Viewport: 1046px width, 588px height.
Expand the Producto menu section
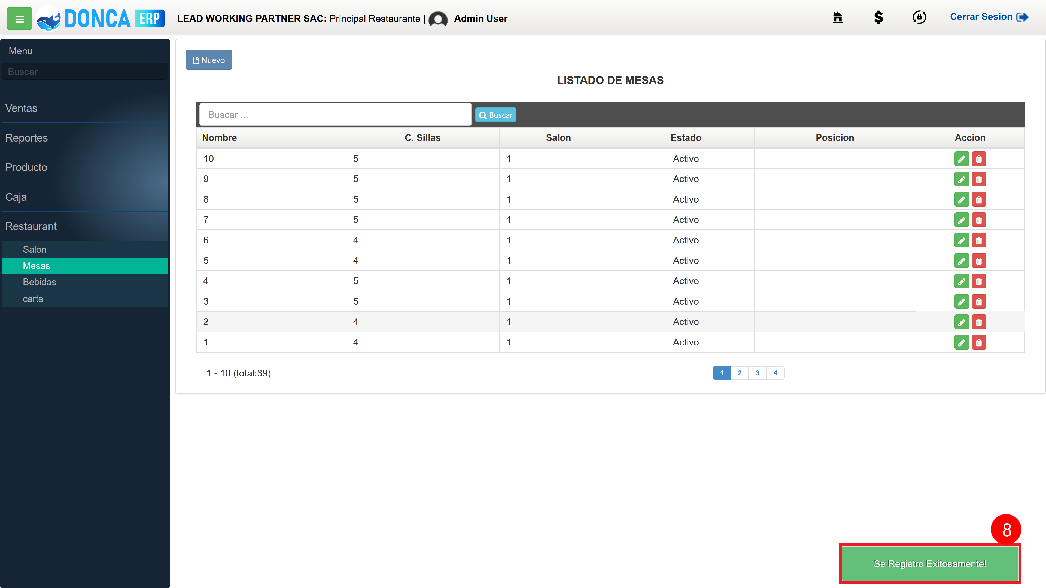tap(85, 167)
